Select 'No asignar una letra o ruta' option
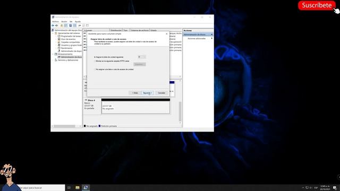The width and height of the screenshot is (340, 191). pyautogui.click(x=95, y=70)
